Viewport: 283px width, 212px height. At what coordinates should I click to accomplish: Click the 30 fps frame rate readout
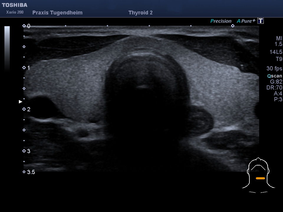274,69
